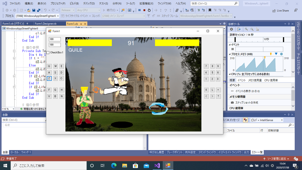Screen dimensions: 302x170
Task: Click the Live Share button
Action: tap(281, 11)
